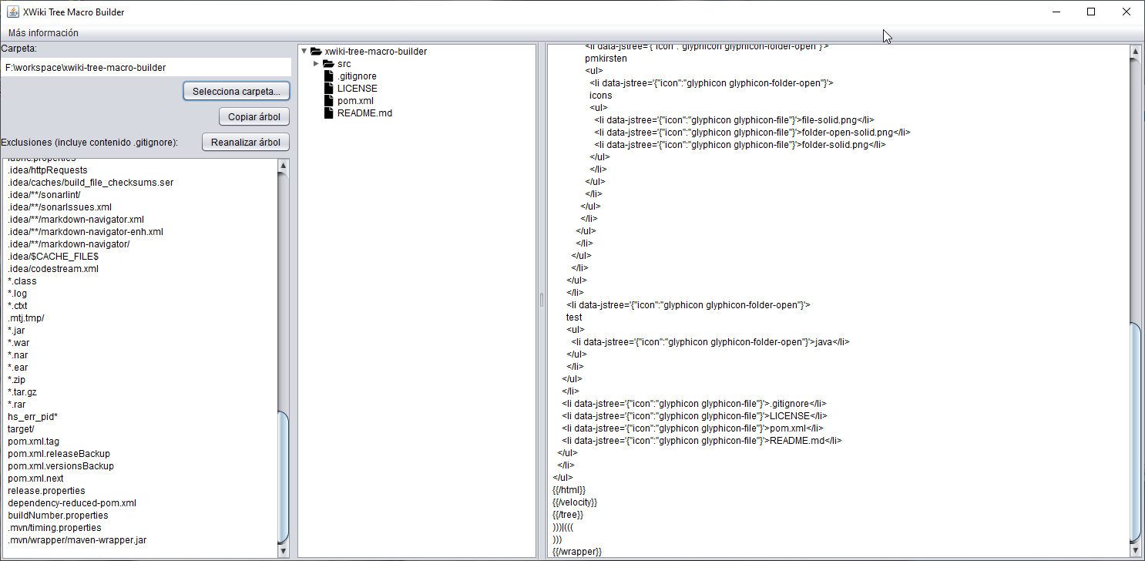This screenshot has width=1145, height=561.
Task: Click the .idea/**/sonarIssues.xml exclusion line
Action: click(59, 207)
